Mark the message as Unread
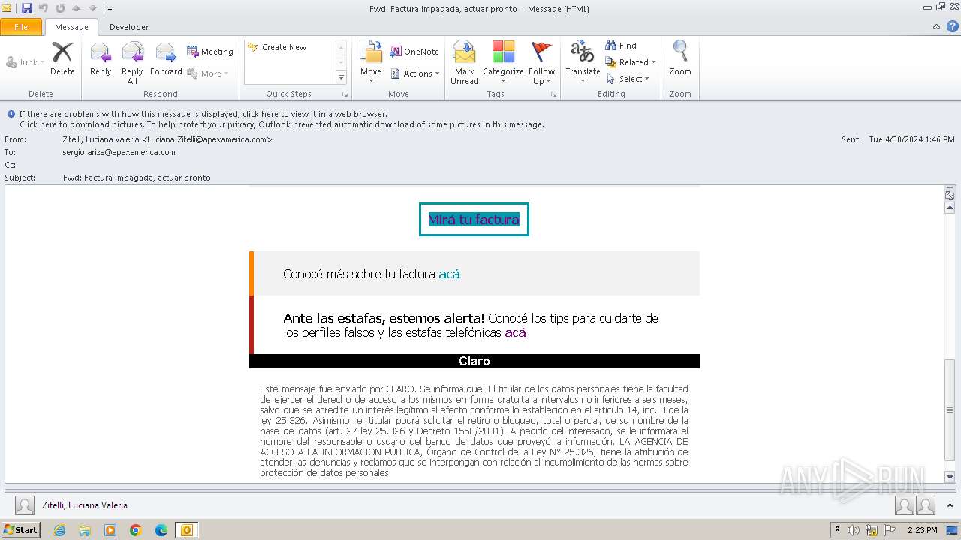Screen dimensions: 961x540 tap(465, 63)
